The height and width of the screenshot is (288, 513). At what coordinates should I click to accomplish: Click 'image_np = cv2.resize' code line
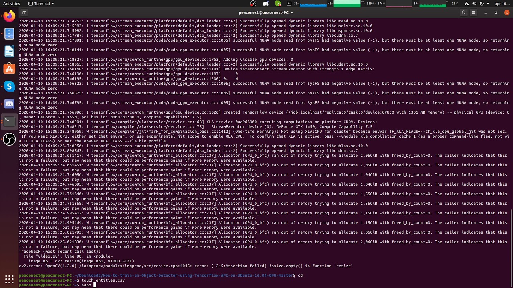81,261
